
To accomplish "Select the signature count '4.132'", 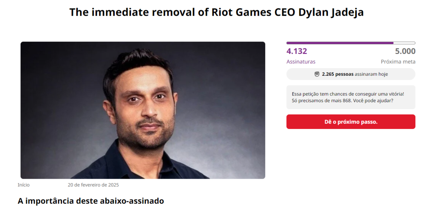I will (296, 51).
